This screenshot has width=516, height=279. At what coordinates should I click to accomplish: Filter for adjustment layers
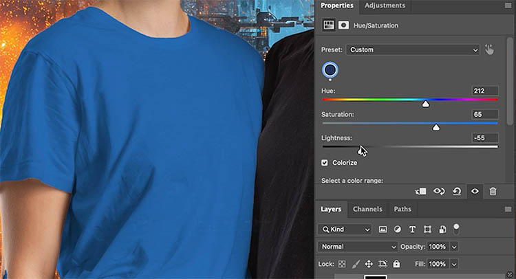click(x=398, y=230)
